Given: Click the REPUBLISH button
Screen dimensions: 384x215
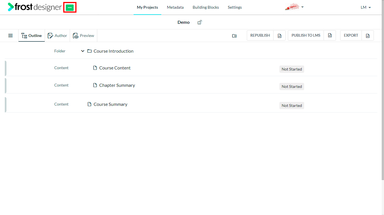Looking at the screenshot, I should tap(260, 36).
